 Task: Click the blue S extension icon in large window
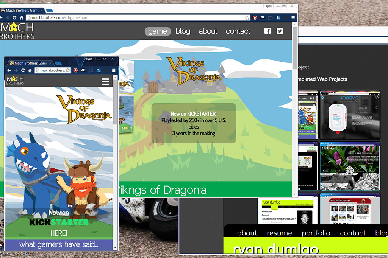point(278,17)
